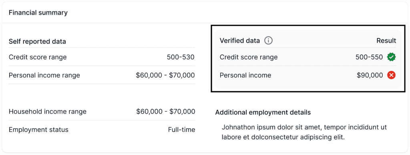Click the verified 500-550 value
410x155 pixels.
[369, 57]
